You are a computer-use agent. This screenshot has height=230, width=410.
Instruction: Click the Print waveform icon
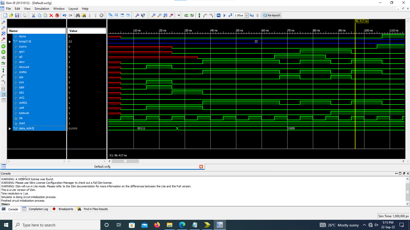tap(25, 15)
